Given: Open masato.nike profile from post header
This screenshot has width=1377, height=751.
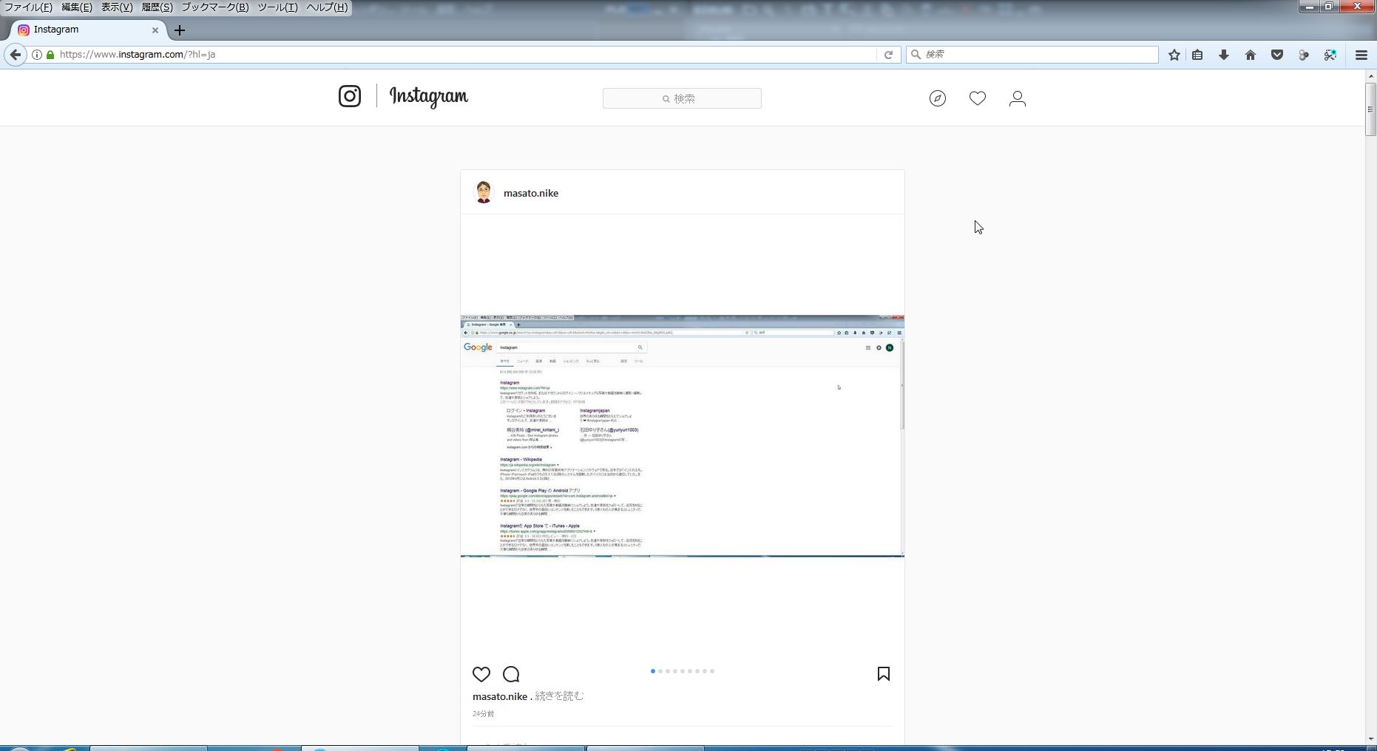Looking at the screenshot, I should [531, 193].
